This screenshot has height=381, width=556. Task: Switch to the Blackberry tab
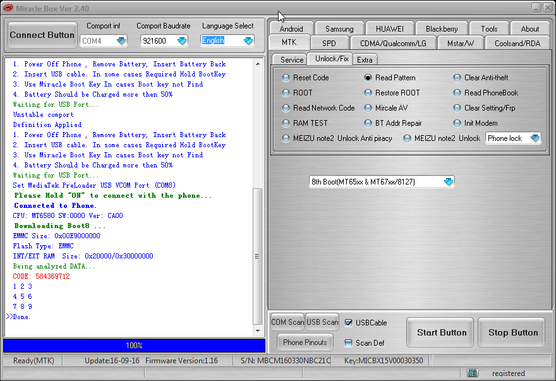coord(442,28)
